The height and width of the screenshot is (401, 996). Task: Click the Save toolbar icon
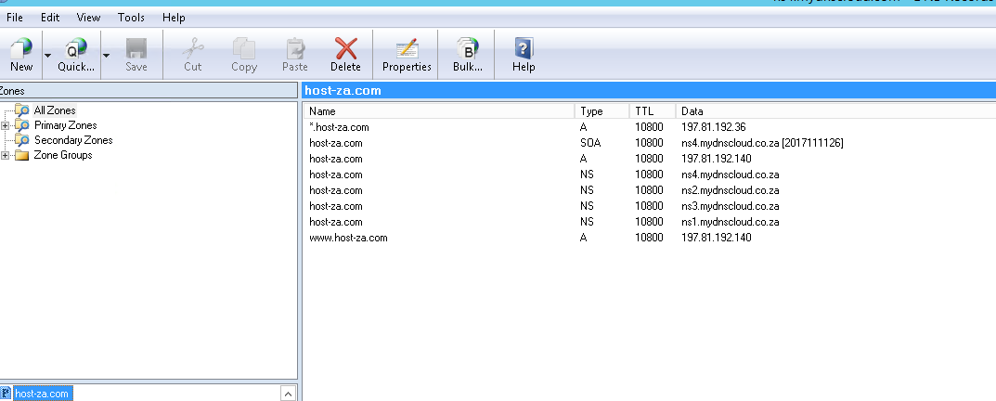point(136,54)
